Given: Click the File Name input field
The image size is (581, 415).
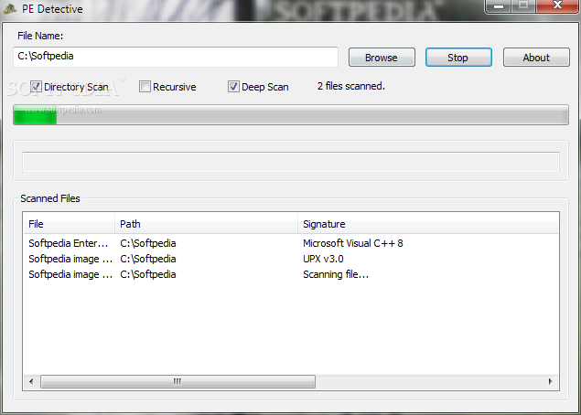Looking at the screenshot, I should point(176,57).
